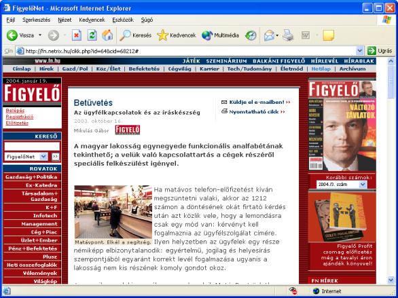
Task: Open the Edit button dropdown arrow
Action: point(316,35)
